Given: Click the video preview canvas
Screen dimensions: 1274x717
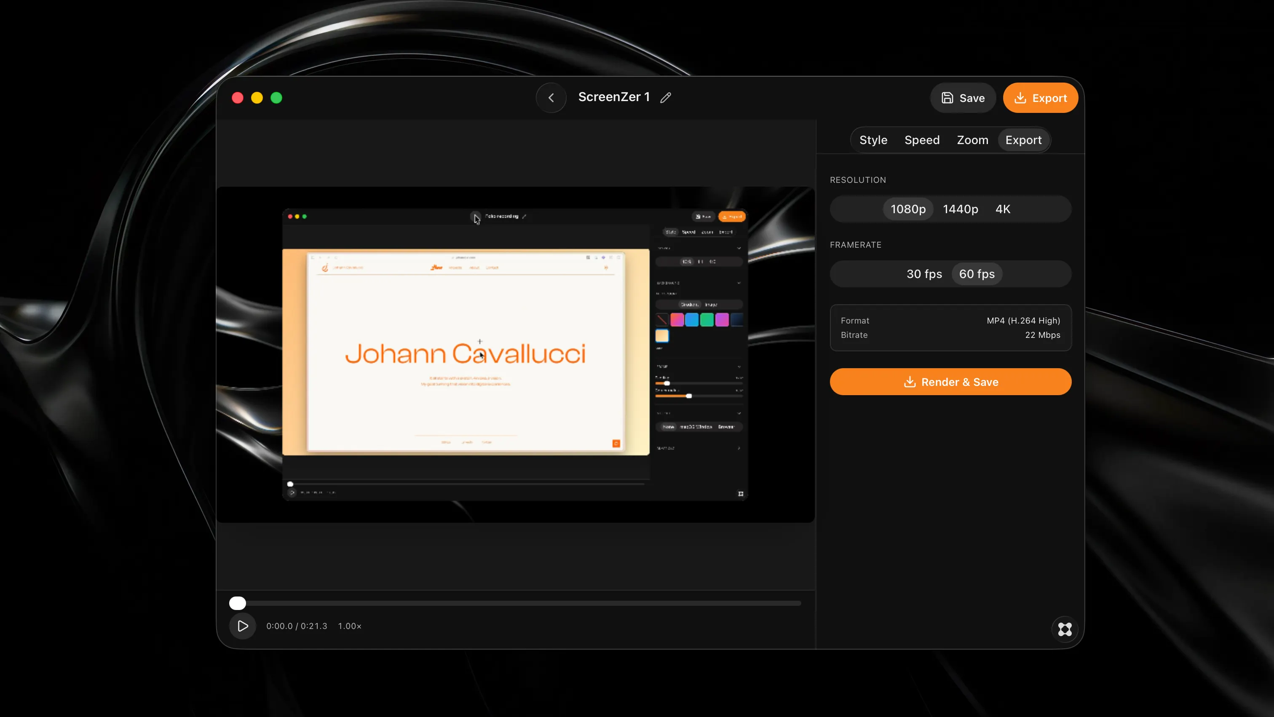Looking at the screenshot, I should point(515,355).
